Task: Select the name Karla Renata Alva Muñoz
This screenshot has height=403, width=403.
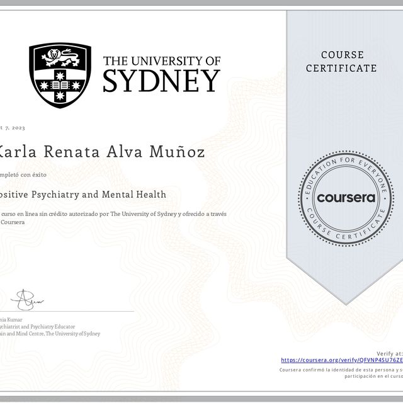Action: [x=101, y=151]
